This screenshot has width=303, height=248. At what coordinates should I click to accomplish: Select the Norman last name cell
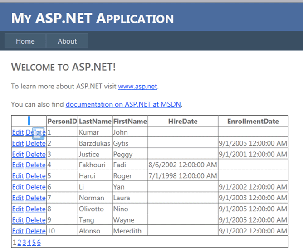(95, 198)
